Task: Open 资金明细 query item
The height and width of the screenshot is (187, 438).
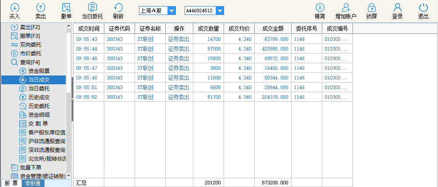Action: point(33,115)
